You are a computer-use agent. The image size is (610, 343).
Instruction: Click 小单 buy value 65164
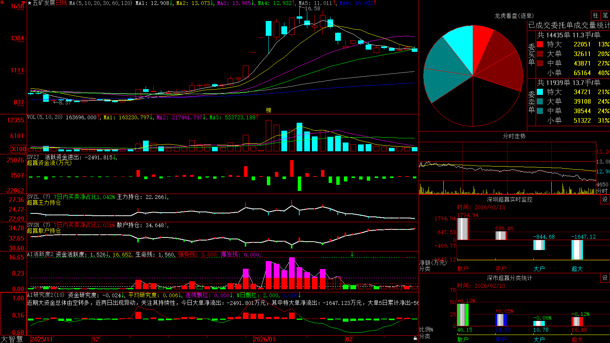point(582,73)
